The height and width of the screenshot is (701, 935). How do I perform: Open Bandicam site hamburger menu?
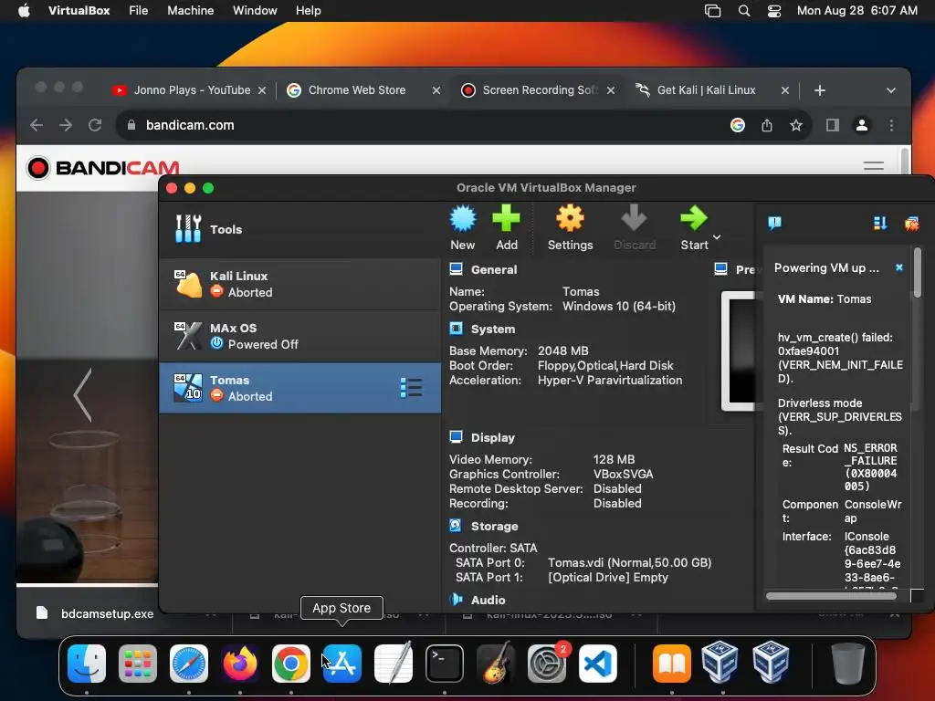pos(874,166)
